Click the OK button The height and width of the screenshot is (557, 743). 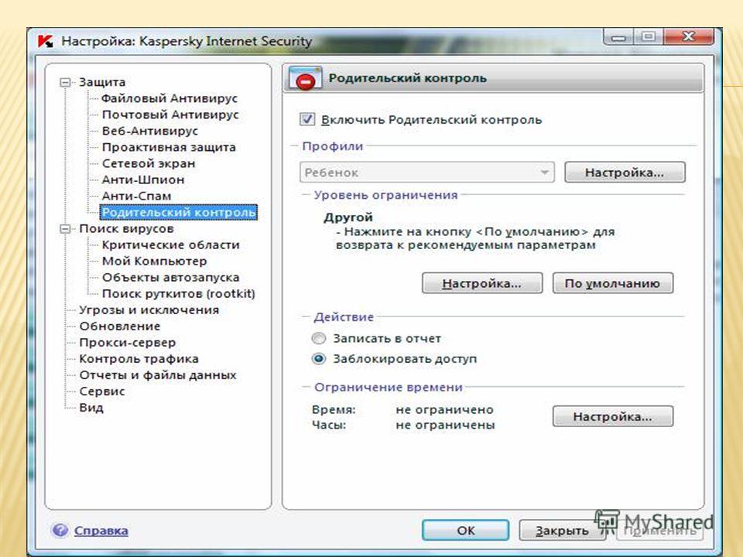pyautogui.click(x=466, y=530)
